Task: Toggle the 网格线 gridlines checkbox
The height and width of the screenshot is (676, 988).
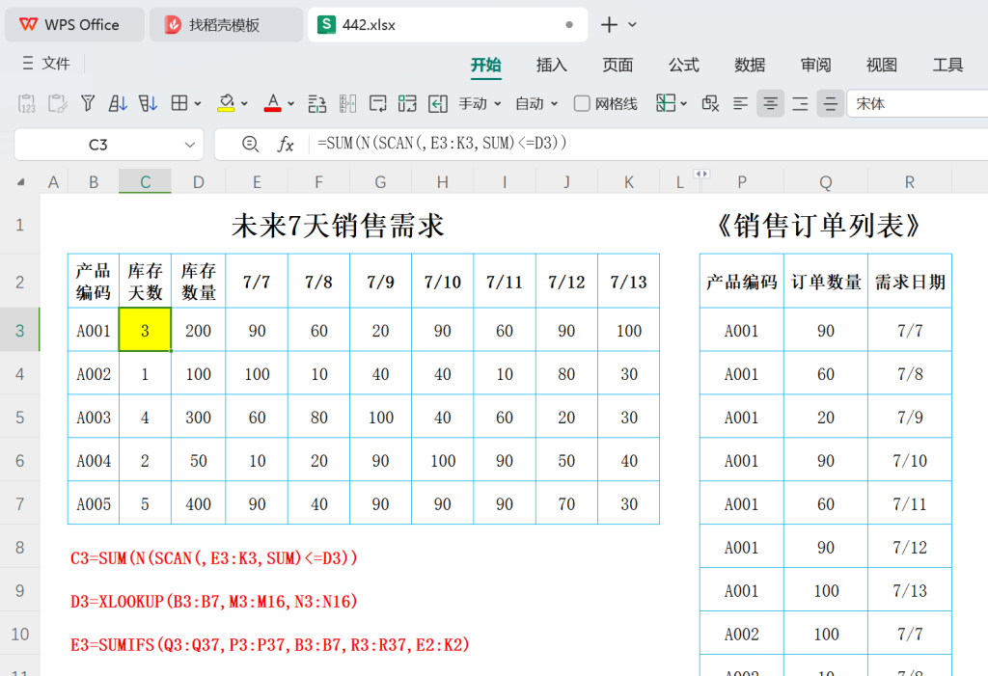Action: click(x=582, y=103)
